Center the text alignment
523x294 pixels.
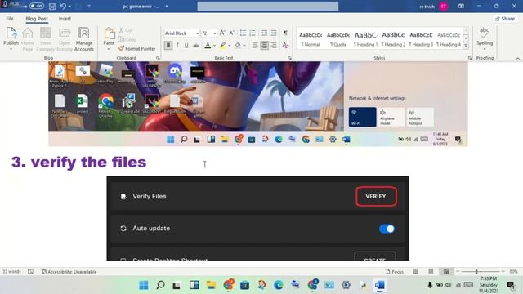264,46
